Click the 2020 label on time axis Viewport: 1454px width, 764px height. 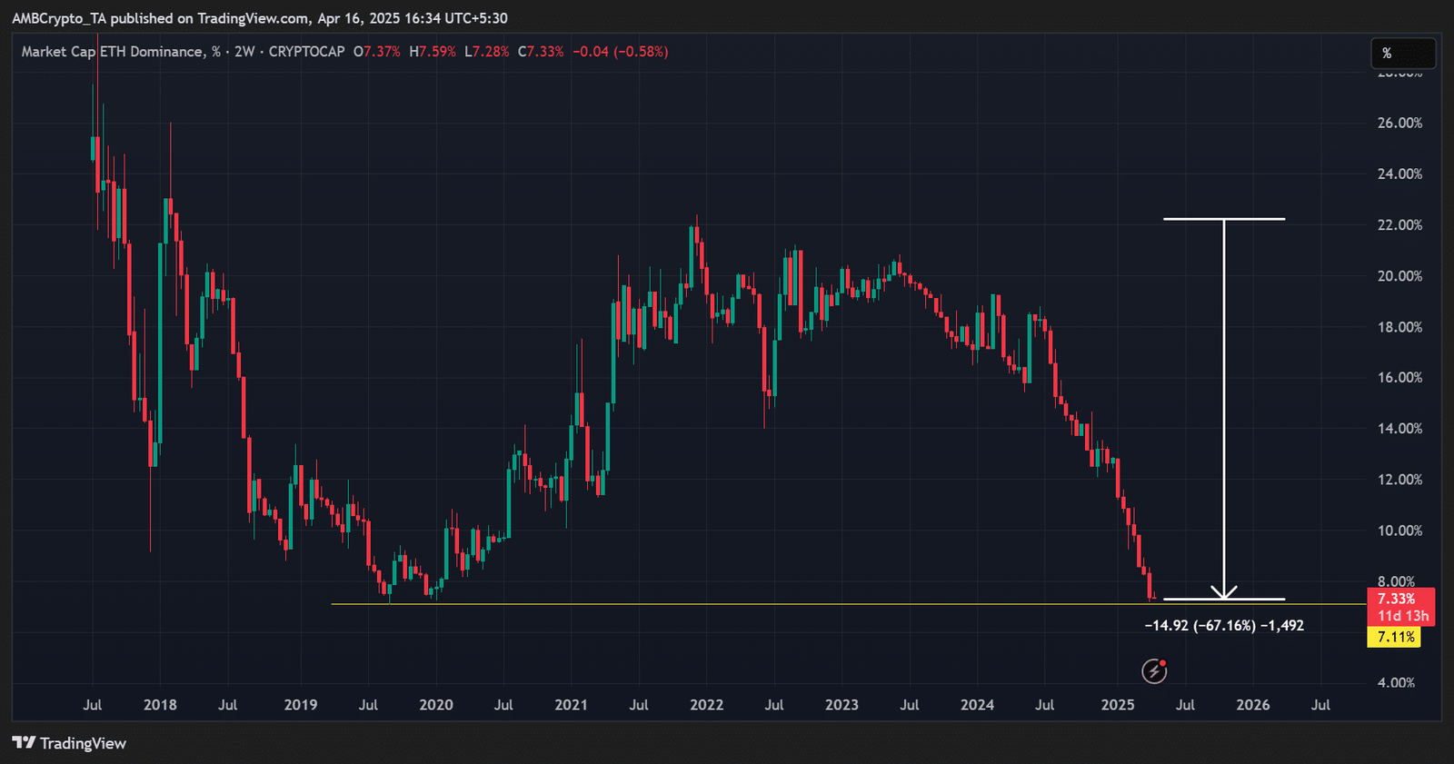click(x=436, y=705)
